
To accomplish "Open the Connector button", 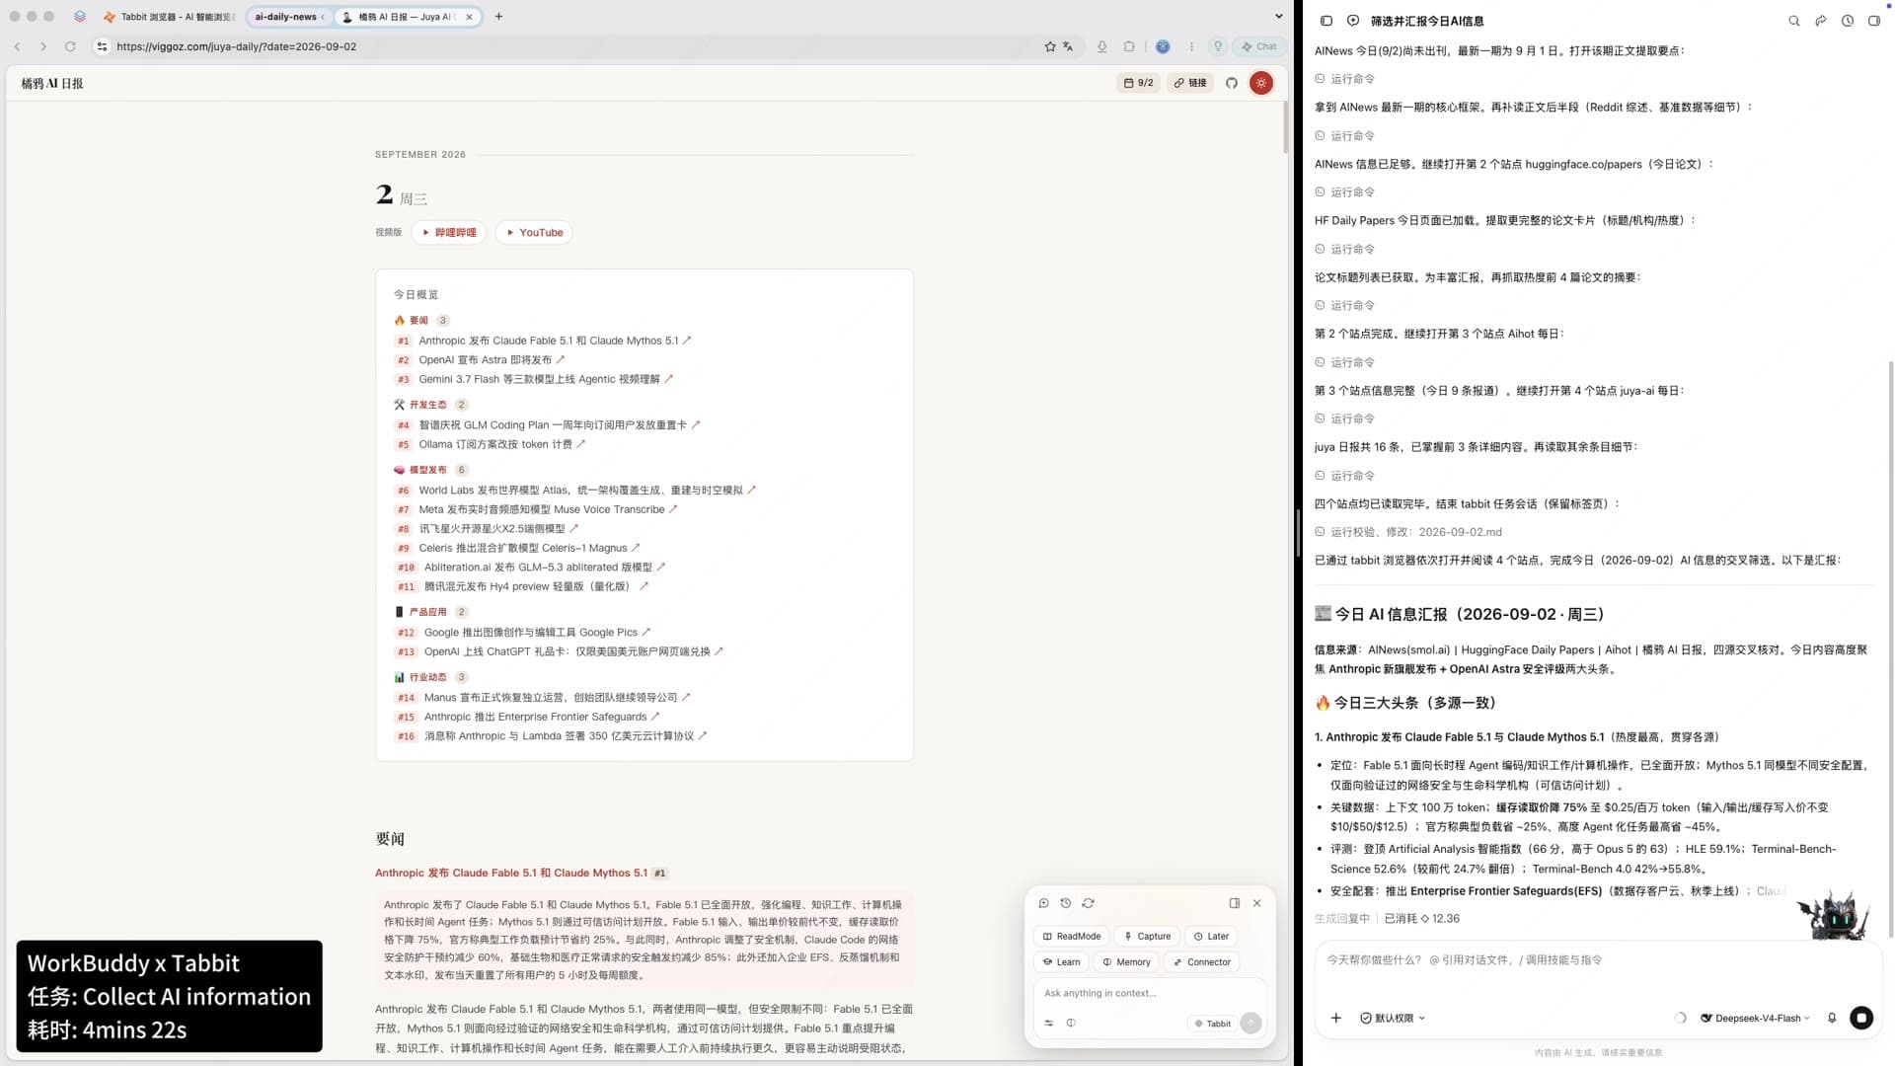I will coord(1202,962).
